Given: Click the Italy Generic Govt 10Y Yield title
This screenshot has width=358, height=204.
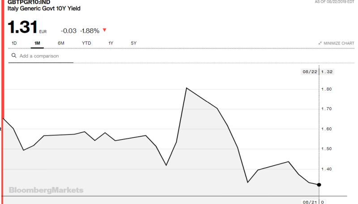Looking at the screenshot, I should coord(44,9).
